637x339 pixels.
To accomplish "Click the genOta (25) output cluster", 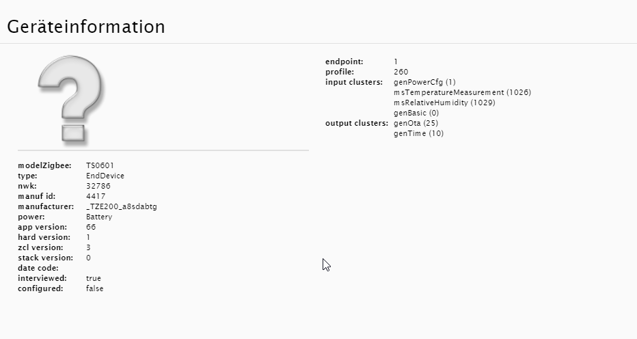I will click(416, 123).
